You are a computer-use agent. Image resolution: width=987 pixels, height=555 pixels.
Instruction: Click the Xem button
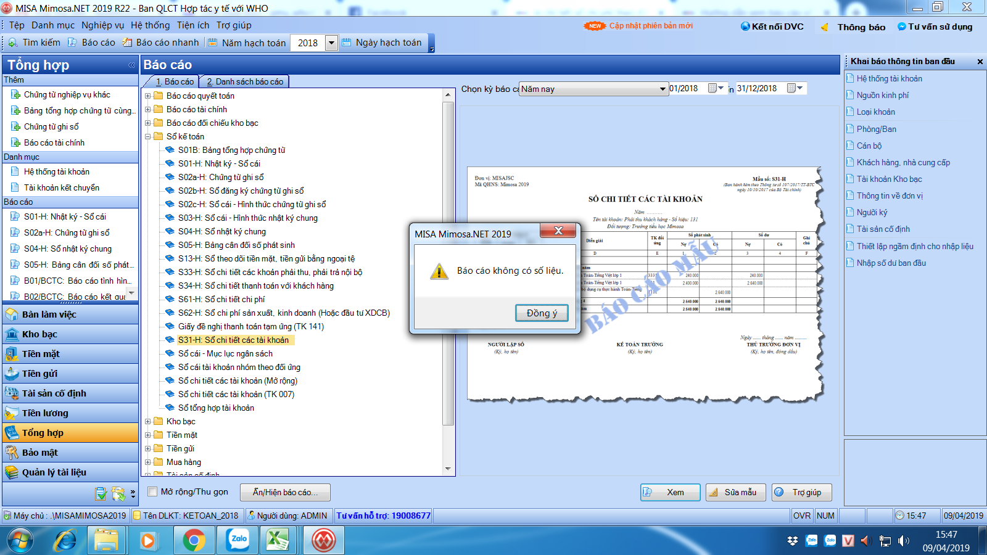[670, 492]
